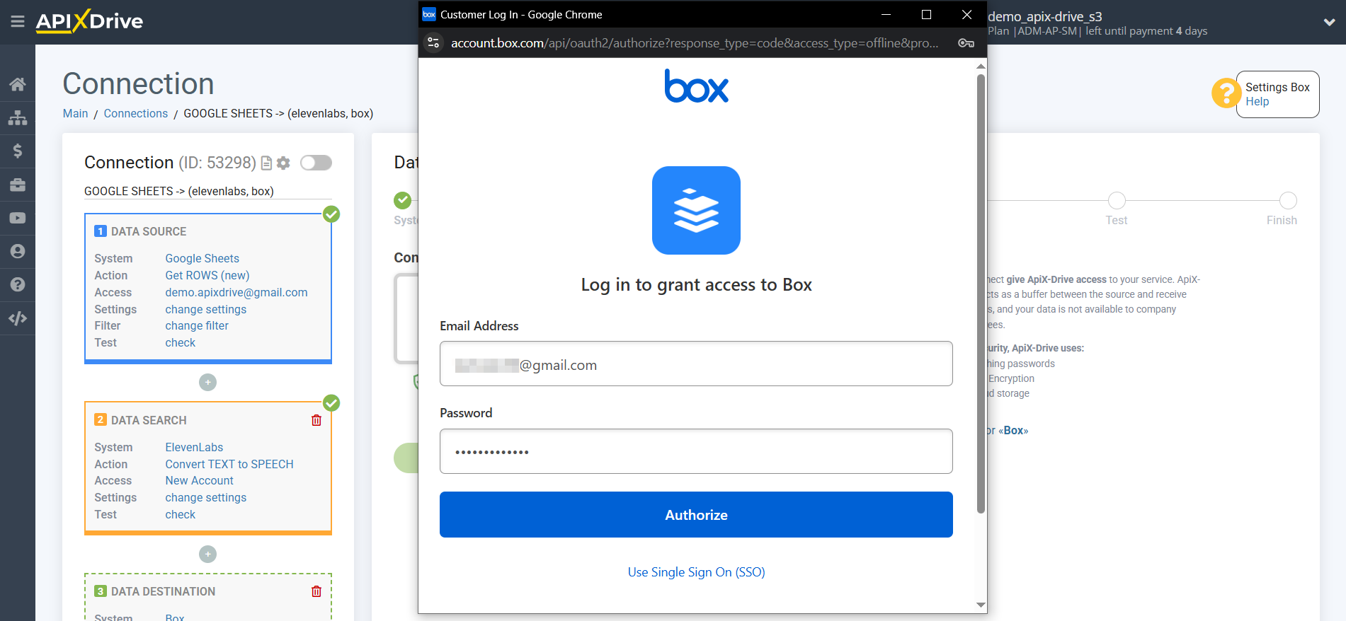The image size is (1346, 621).
Task: Click the Chrome popup URL address bar
Action: tap(695, 43)
